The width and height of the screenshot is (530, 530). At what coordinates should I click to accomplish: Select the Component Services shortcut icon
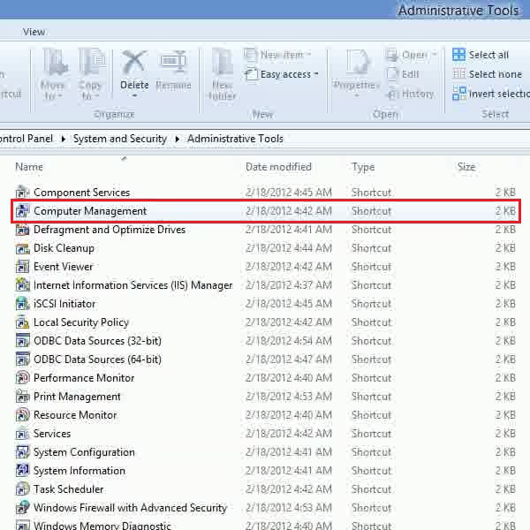[23, 192]
